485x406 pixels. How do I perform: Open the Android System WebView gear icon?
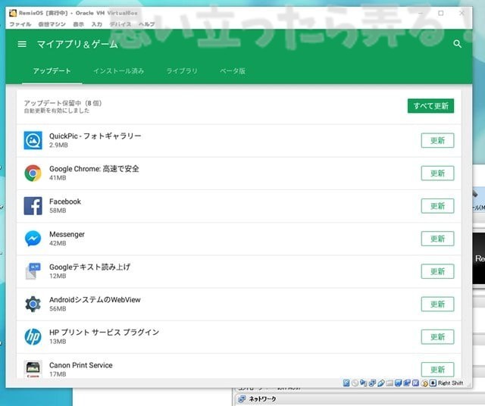click(x=33, y=304)
